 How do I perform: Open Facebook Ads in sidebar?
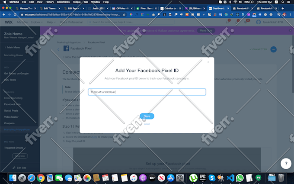click(13, 104)
